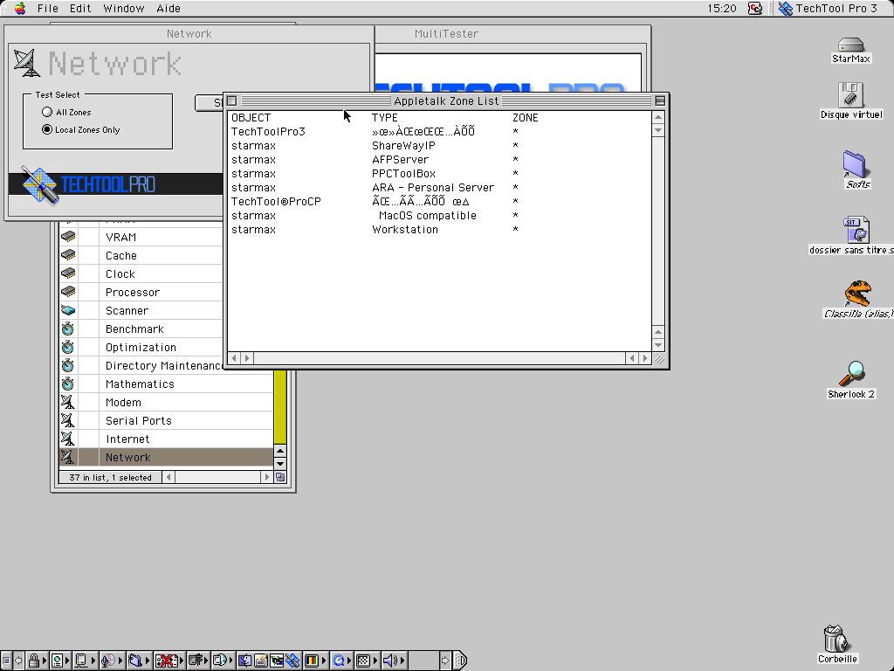Click the TechToolPro3 object entry in the zone list
This screenshot has width=894, height=671.
[268, 131]
